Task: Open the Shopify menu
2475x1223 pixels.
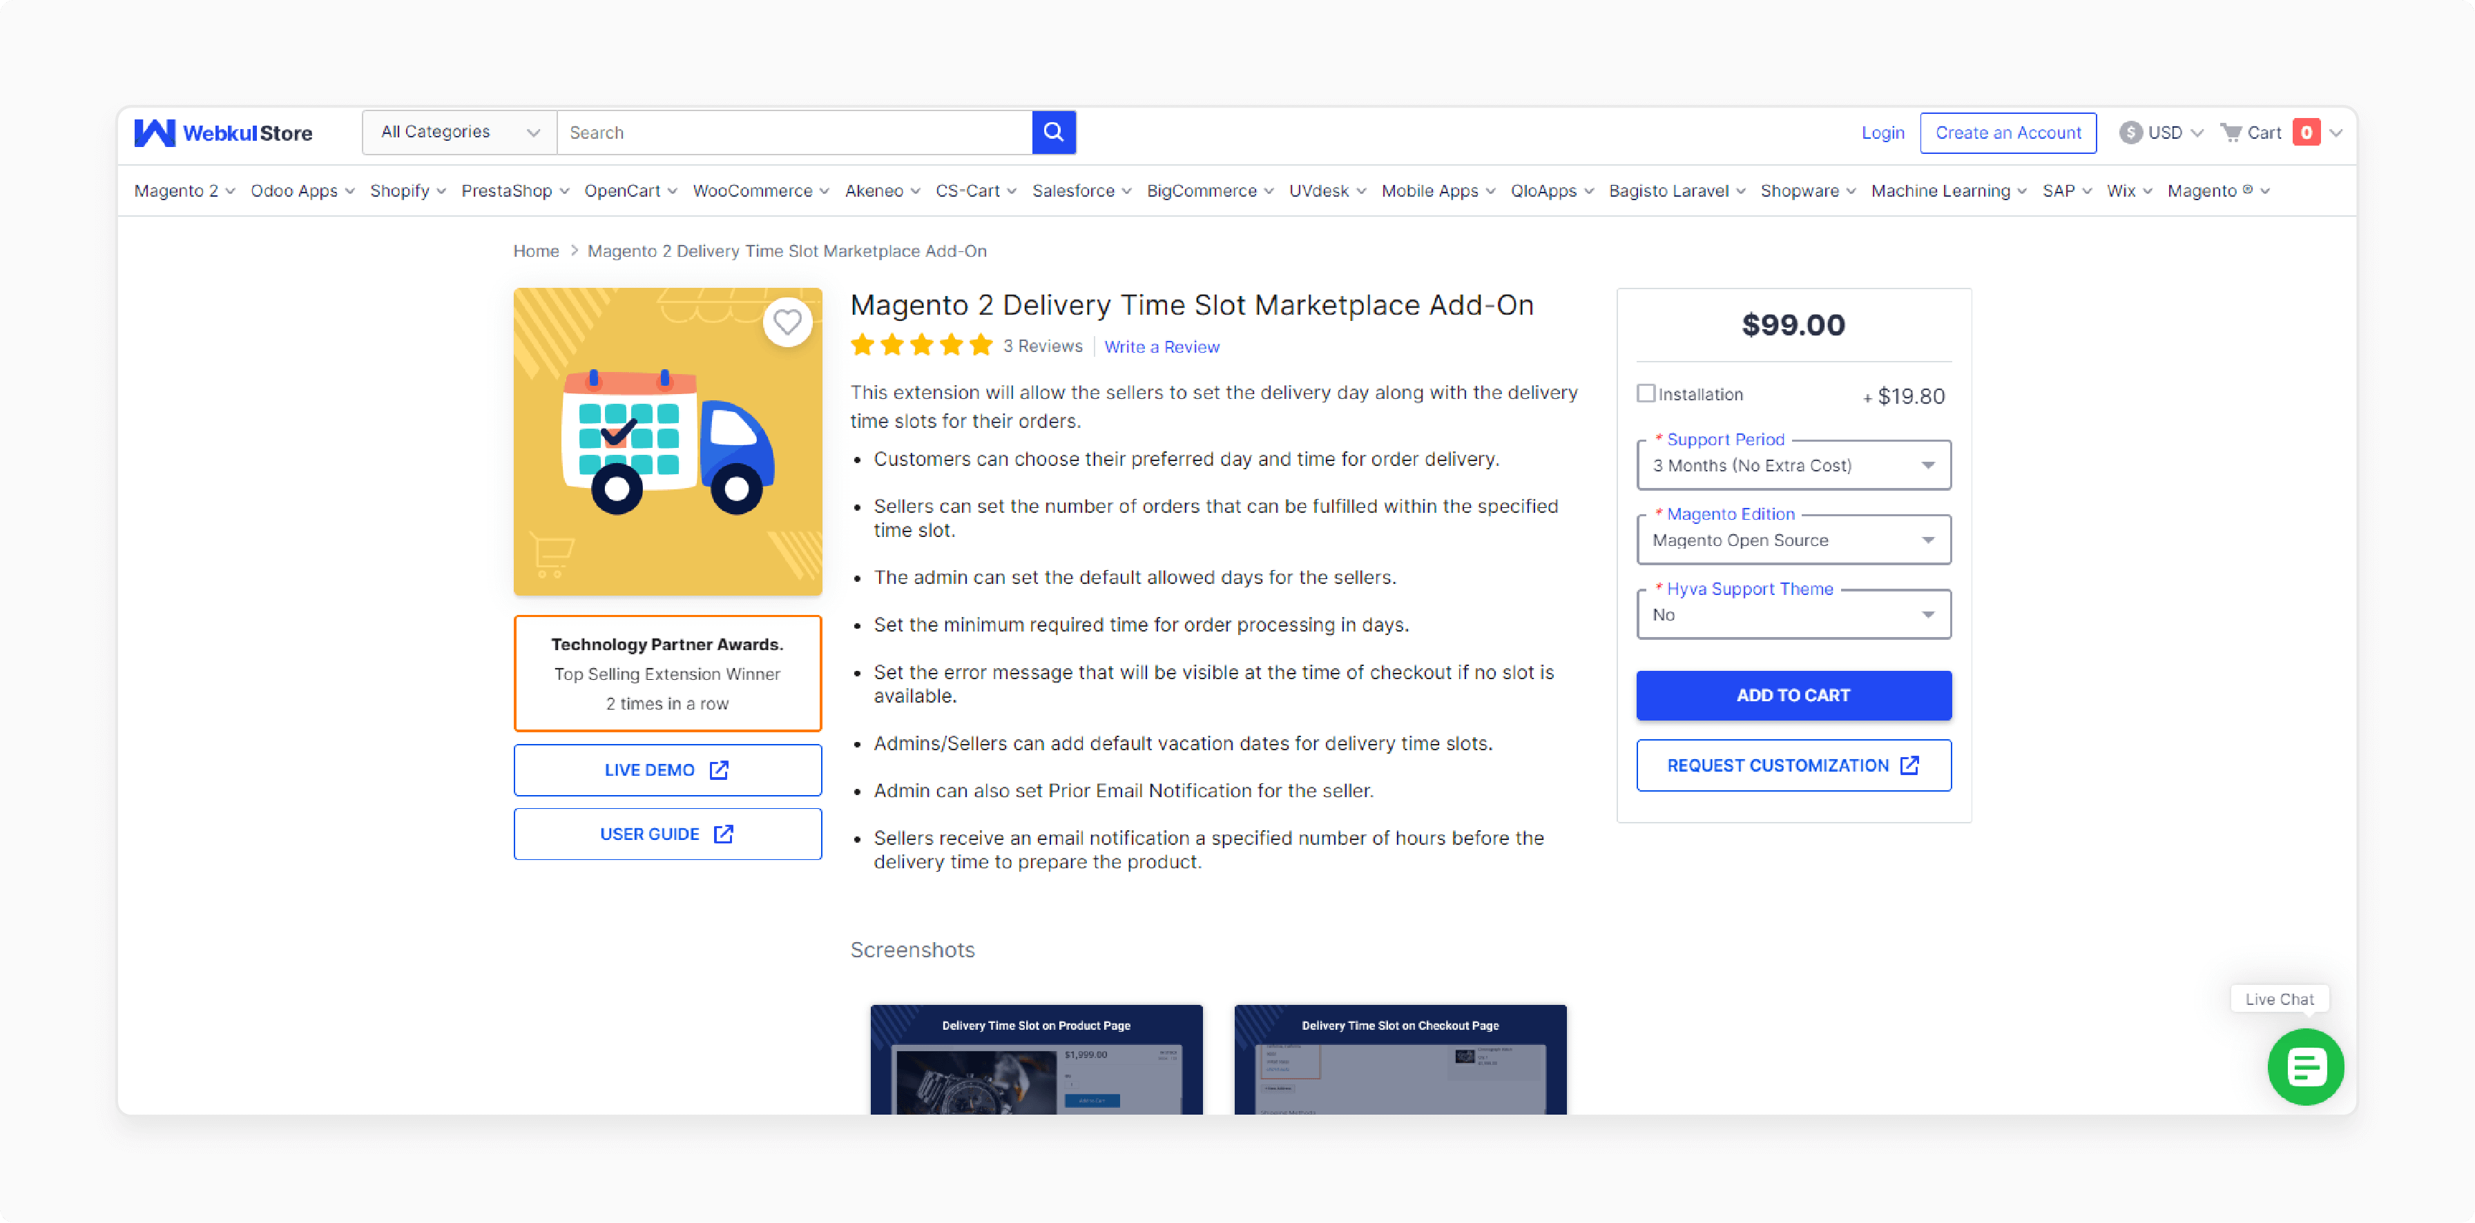Action: (407, 191)
